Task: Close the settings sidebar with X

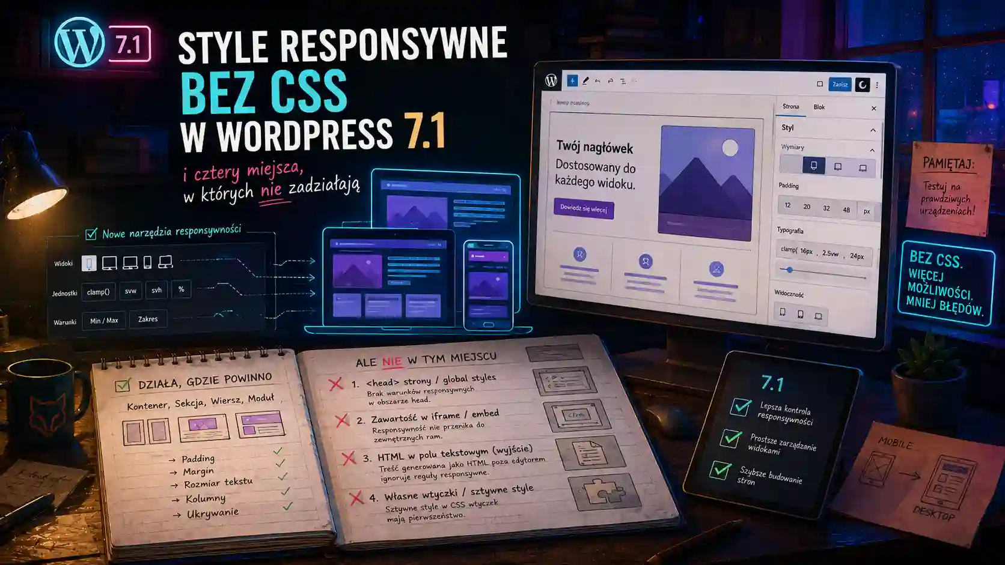Action: [873, 109]
